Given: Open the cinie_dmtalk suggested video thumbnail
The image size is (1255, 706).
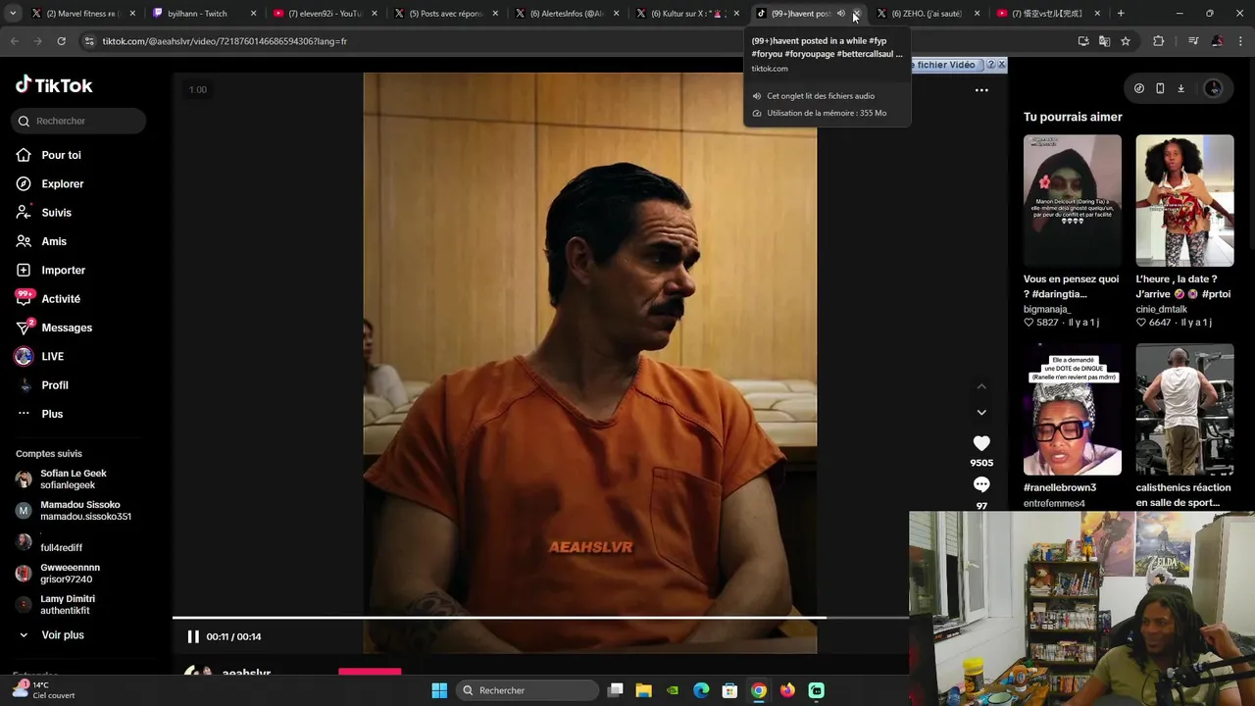Looking at the screenshot, I should tap(1184, 200).
